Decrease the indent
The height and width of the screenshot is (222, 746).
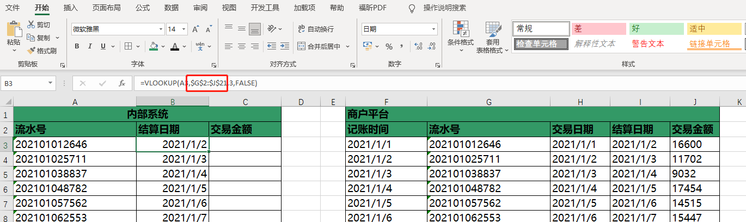(x=271, y=46)
